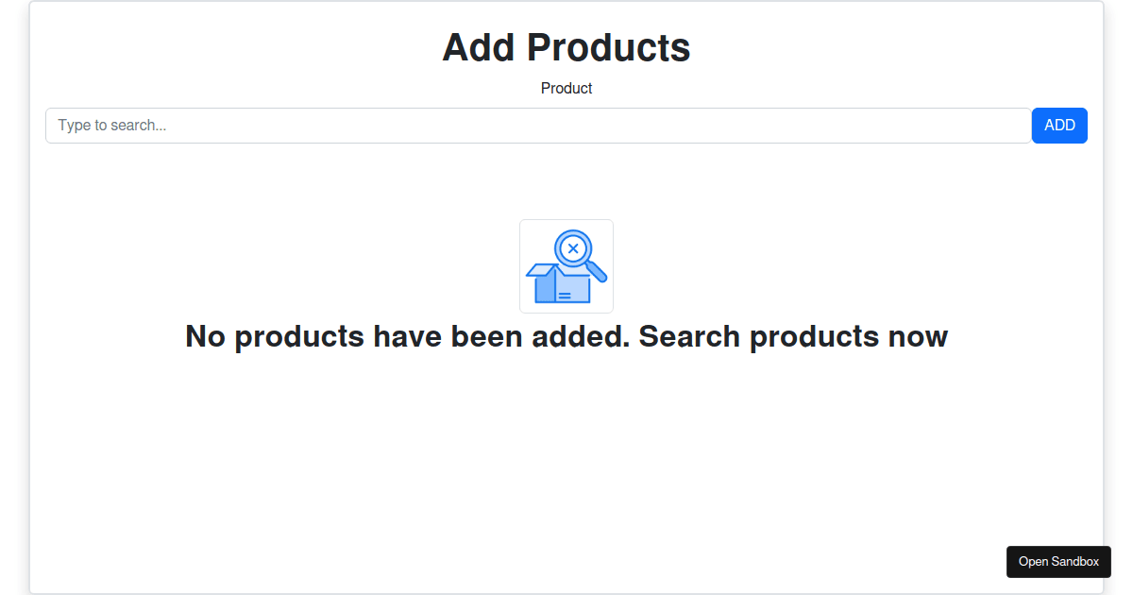This screenshot has height=595, width=1133.
Task: Click the dark front panel of the box
Action: click(545, 289)
